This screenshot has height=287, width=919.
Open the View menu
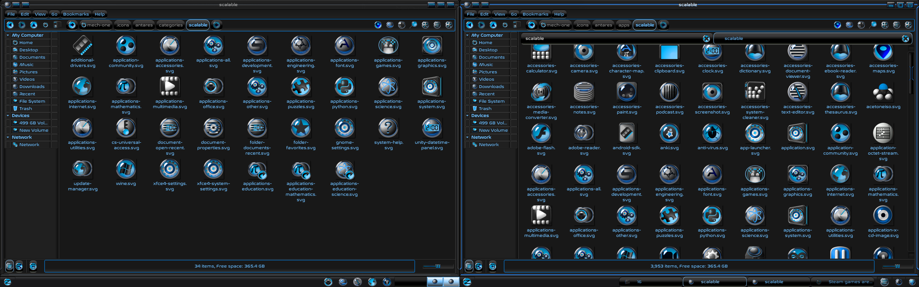(x=40, y=14)
